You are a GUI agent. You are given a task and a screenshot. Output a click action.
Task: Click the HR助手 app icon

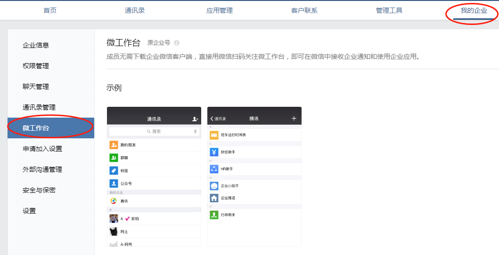(x=214, y=169)
